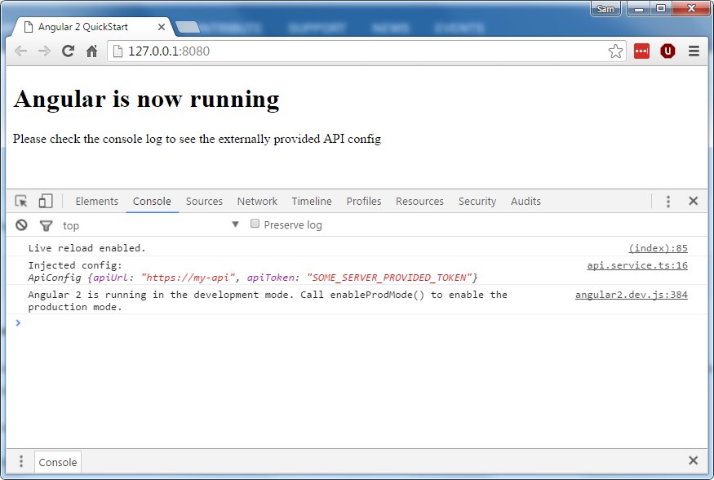Viewport: 714px width, 480px height.
Task: Close the Angular 2 QuickStart tab
Action: [162, 27]
